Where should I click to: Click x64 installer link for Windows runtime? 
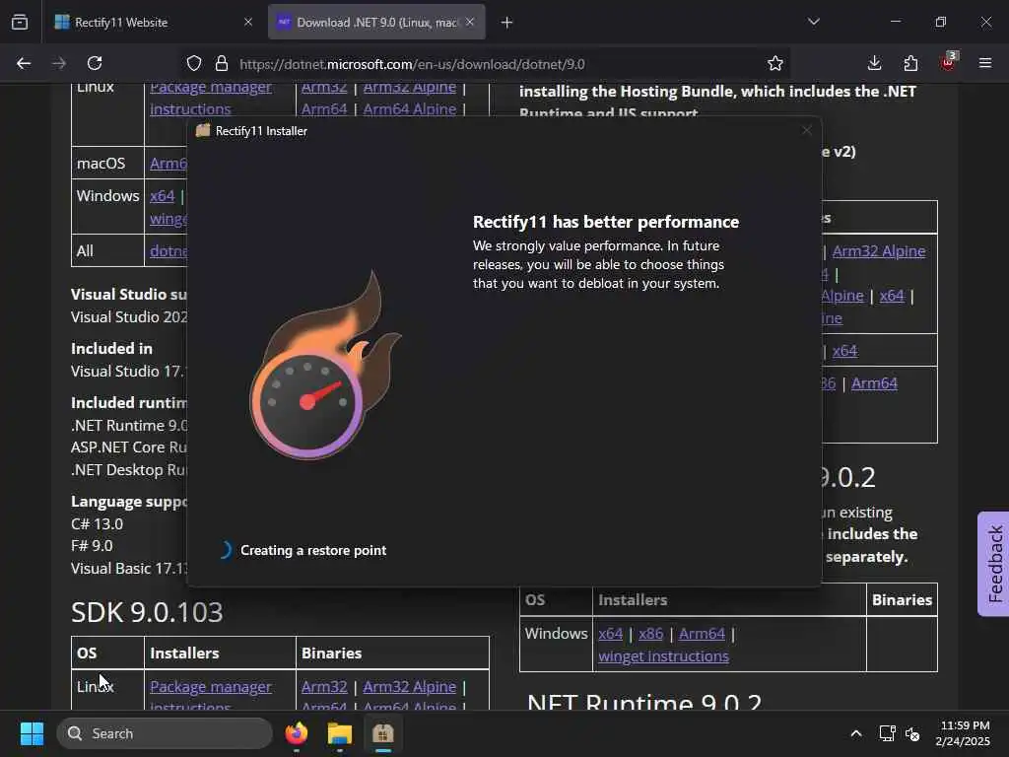[611, 634]
